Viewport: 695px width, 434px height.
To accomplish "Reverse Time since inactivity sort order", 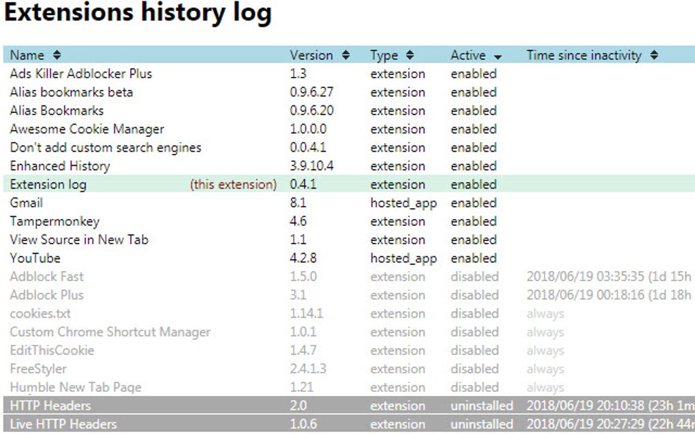I will (x=653, y=55).
